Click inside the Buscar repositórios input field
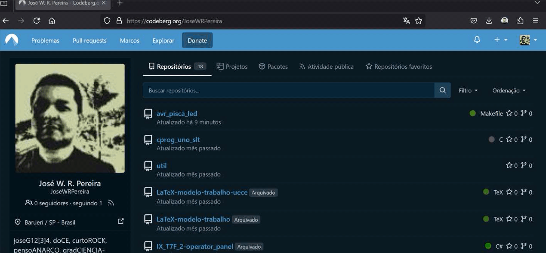The height and width of the screenshot is (253, 546). pyautogui.click(x=288, y=90)
